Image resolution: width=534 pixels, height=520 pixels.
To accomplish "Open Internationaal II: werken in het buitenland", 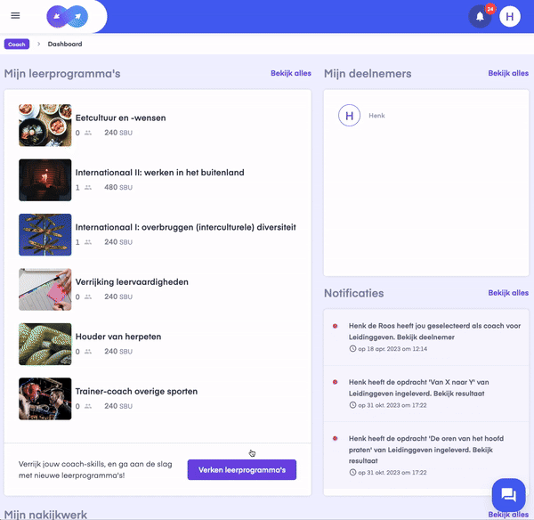I will pyautogui.click(x=159, y=173).
